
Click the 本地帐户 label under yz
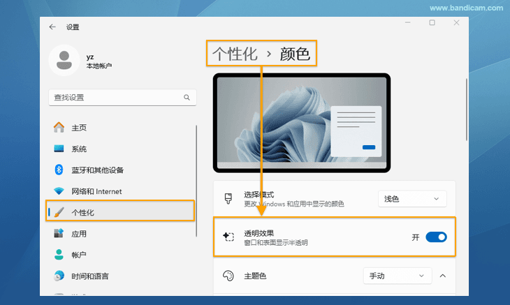click(x=99, y=66)
